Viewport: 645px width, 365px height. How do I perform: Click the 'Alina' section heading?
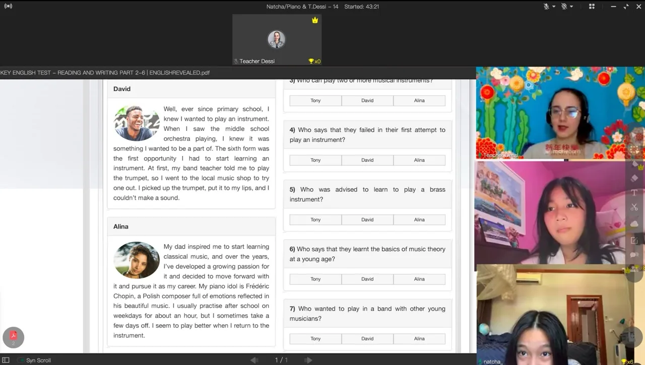pos(121,227)
